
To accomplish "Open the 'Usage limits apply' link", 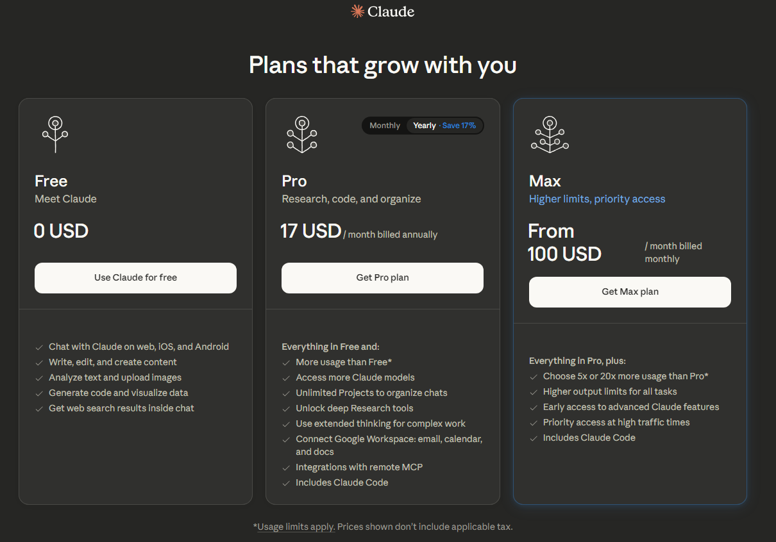I will [296, 527].
